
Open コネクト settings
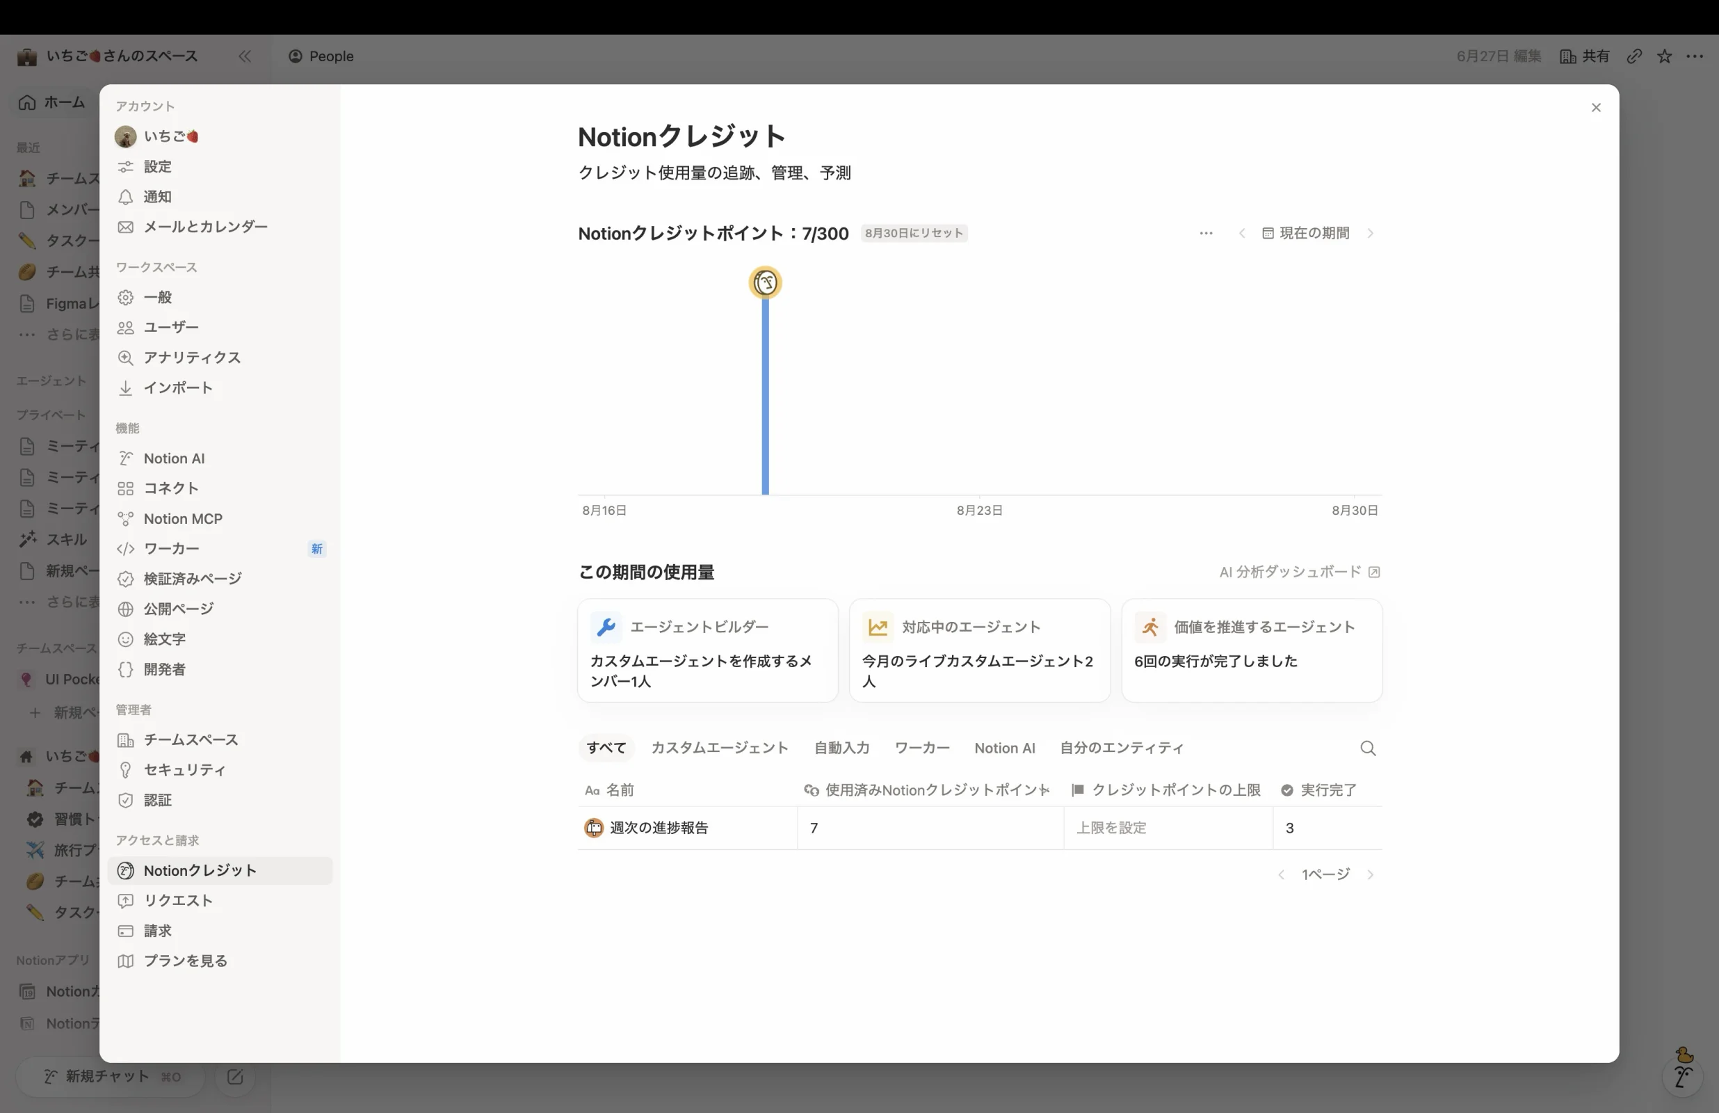click(220, 488)
